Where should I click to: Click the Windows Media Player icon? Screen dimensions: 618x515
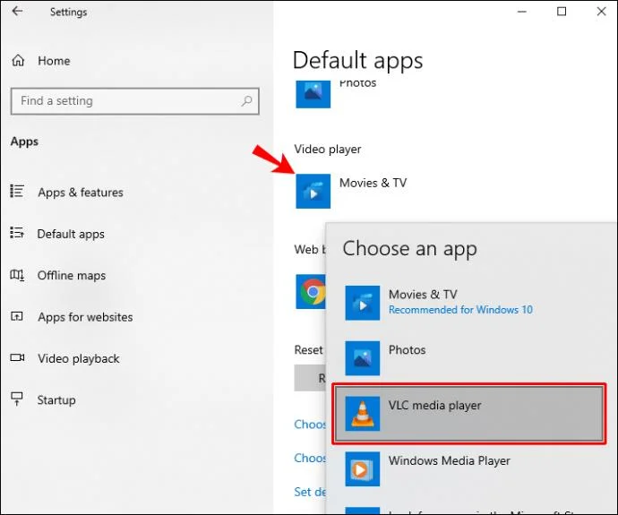[363, 468]
